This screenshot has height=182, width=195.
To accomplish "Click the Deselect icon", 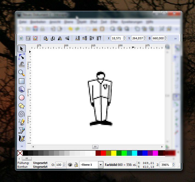I will pos(35,38).
